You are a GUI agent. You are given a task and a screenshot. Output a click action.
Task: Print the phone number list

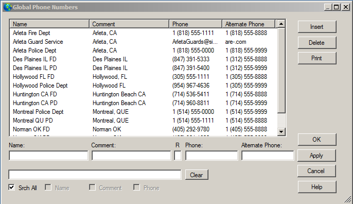tap(317, 58)
